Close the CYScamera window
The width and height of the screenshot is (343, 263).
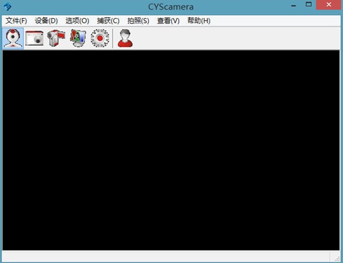pyautogui.click(x=329, y=5)
